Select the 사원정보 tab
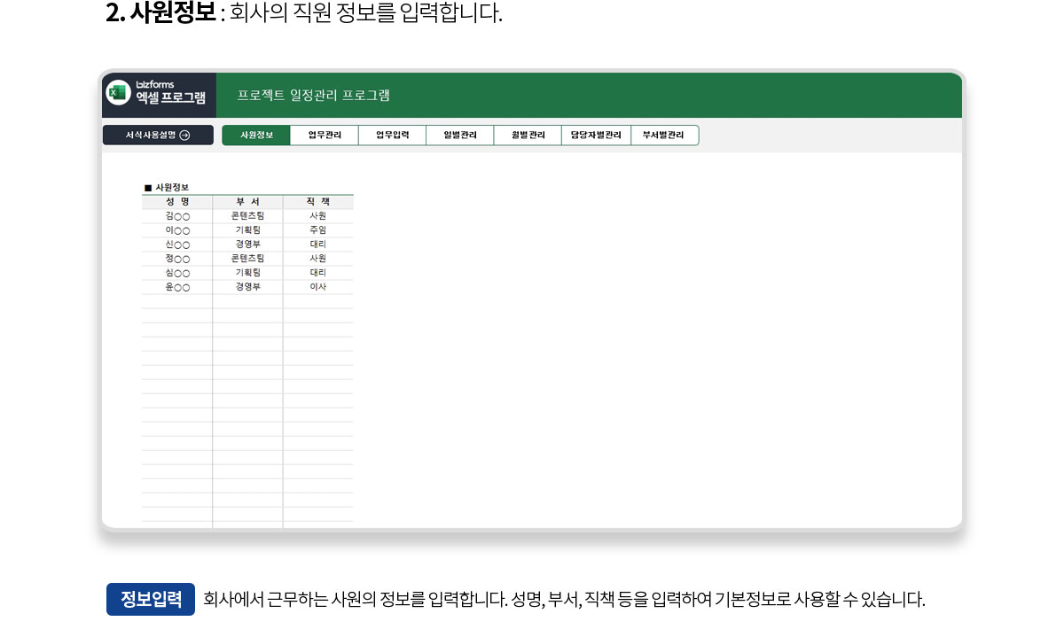The width and height of the screenshot is (1064, 629). coord(255,136)
